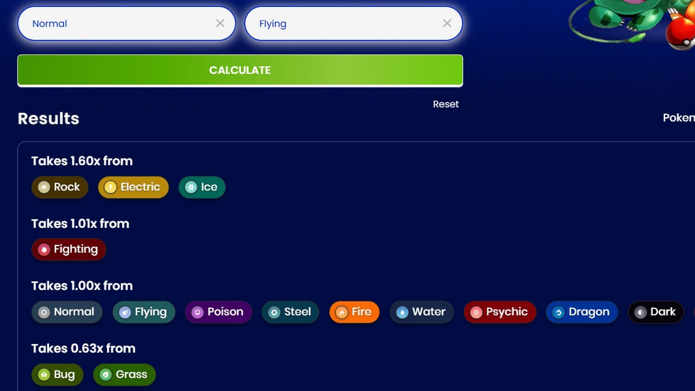Click the Electric type weakness icon

click(x=111, y=187)
